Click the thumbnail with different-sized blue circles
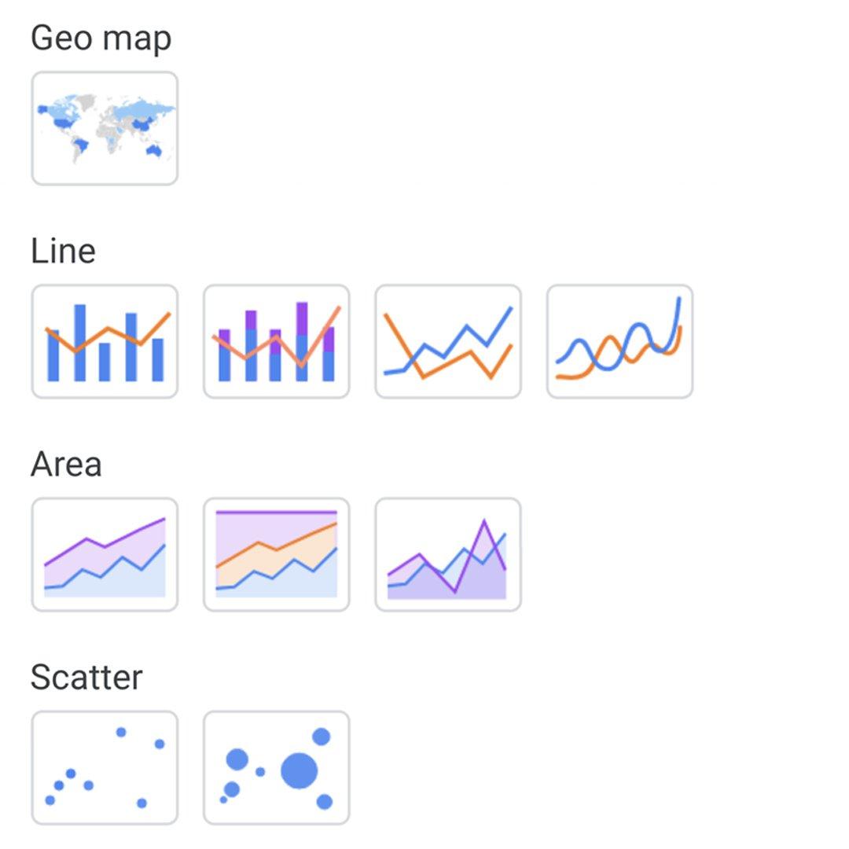Image resolution: width=849 pixels, height=849 pixels. coord(276,767)
